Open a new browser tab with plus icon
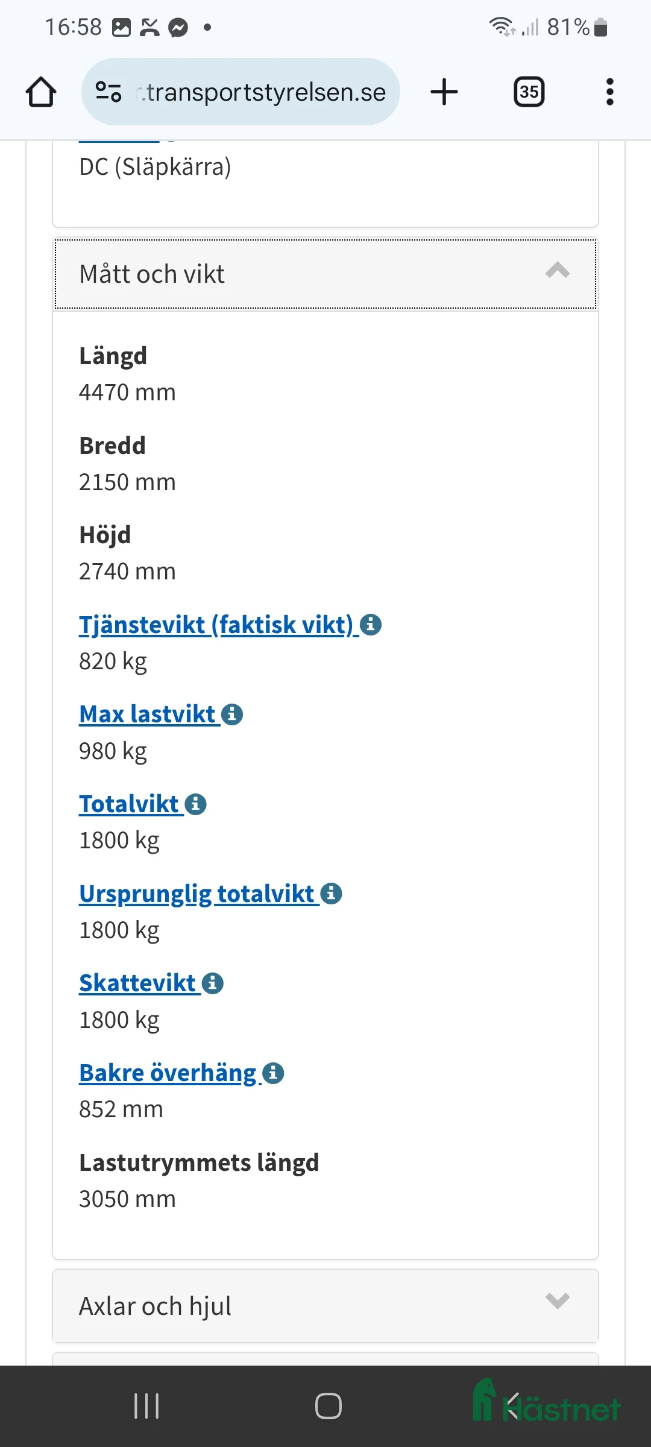 pyautogui.click(x=444, y=92)
